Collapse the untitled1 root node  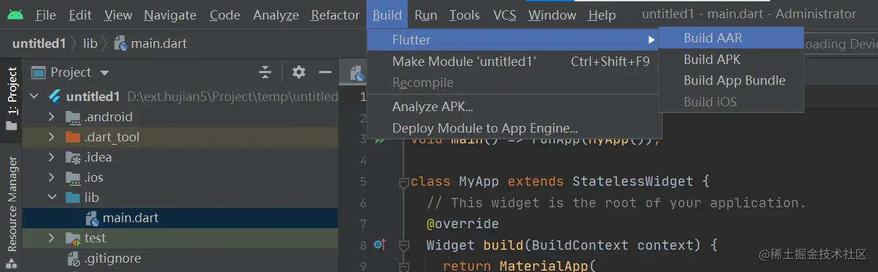(x=35, y=97)
